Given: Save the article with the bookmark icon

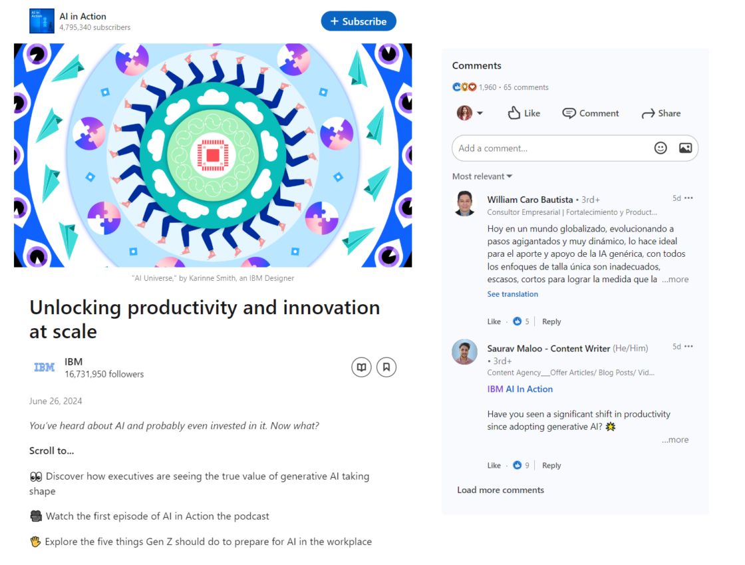Looking at the screenshot, I should coord(386,367).
